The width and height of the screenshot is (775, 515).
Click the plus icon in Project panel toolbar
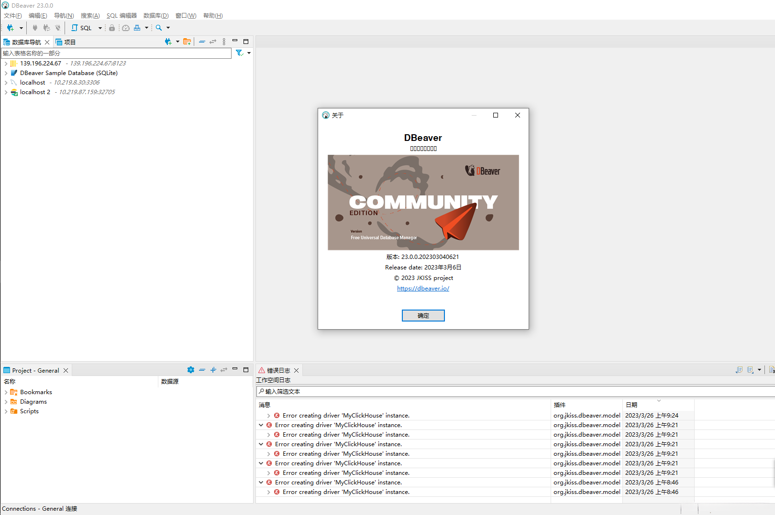click(x=213, y=370)
